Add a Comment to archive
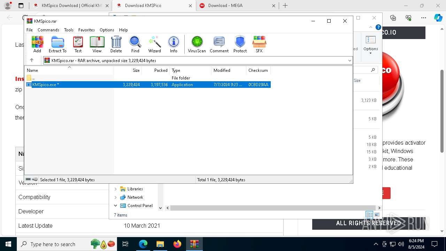The height and width of the screenshot is (251, 446). pyautogui.click(x=219, y=44)
